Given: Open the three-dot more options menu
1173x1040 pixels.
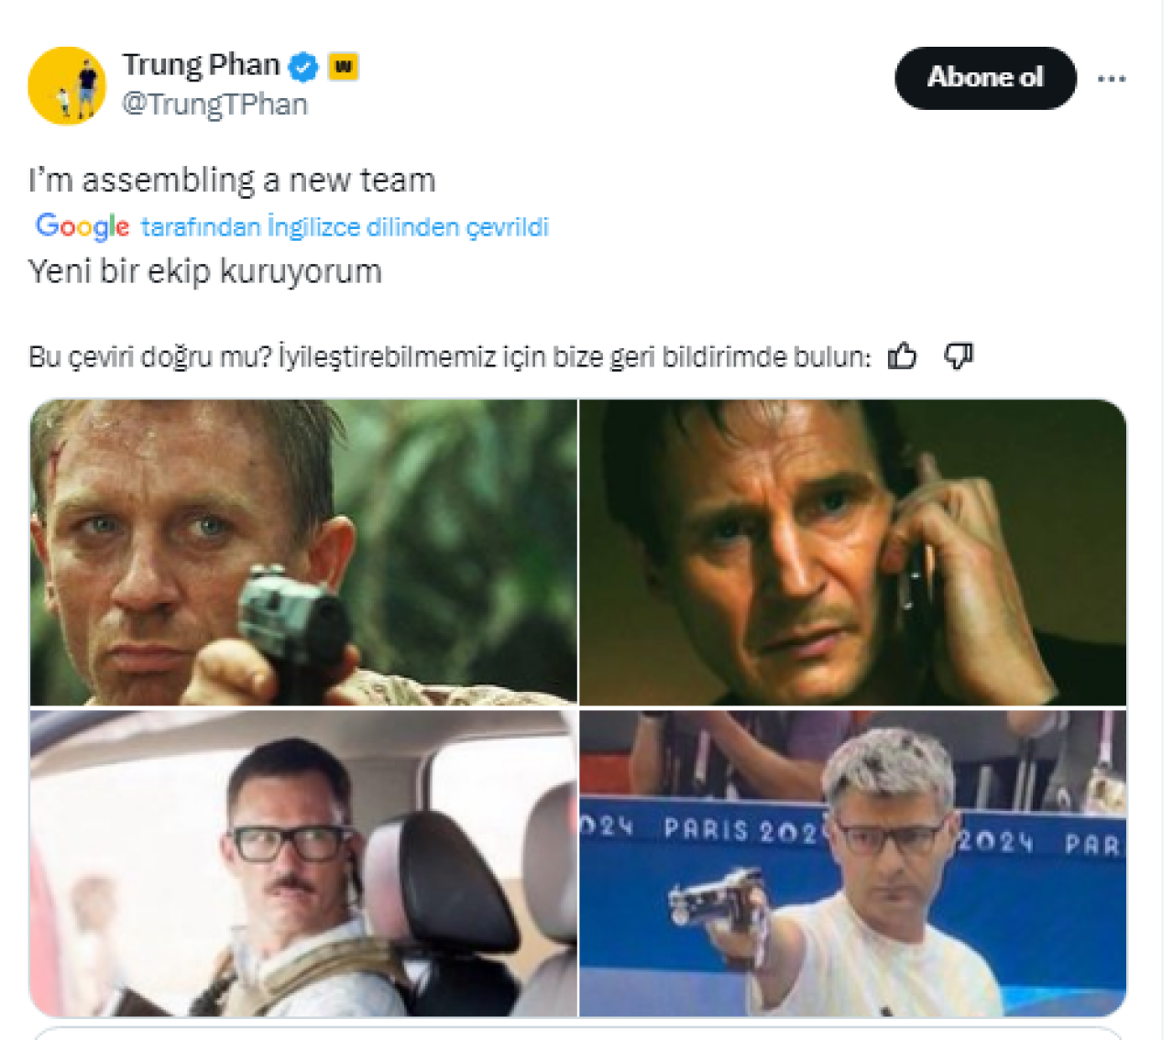Looking at the screenshot, I should [x=1112, y=79].
